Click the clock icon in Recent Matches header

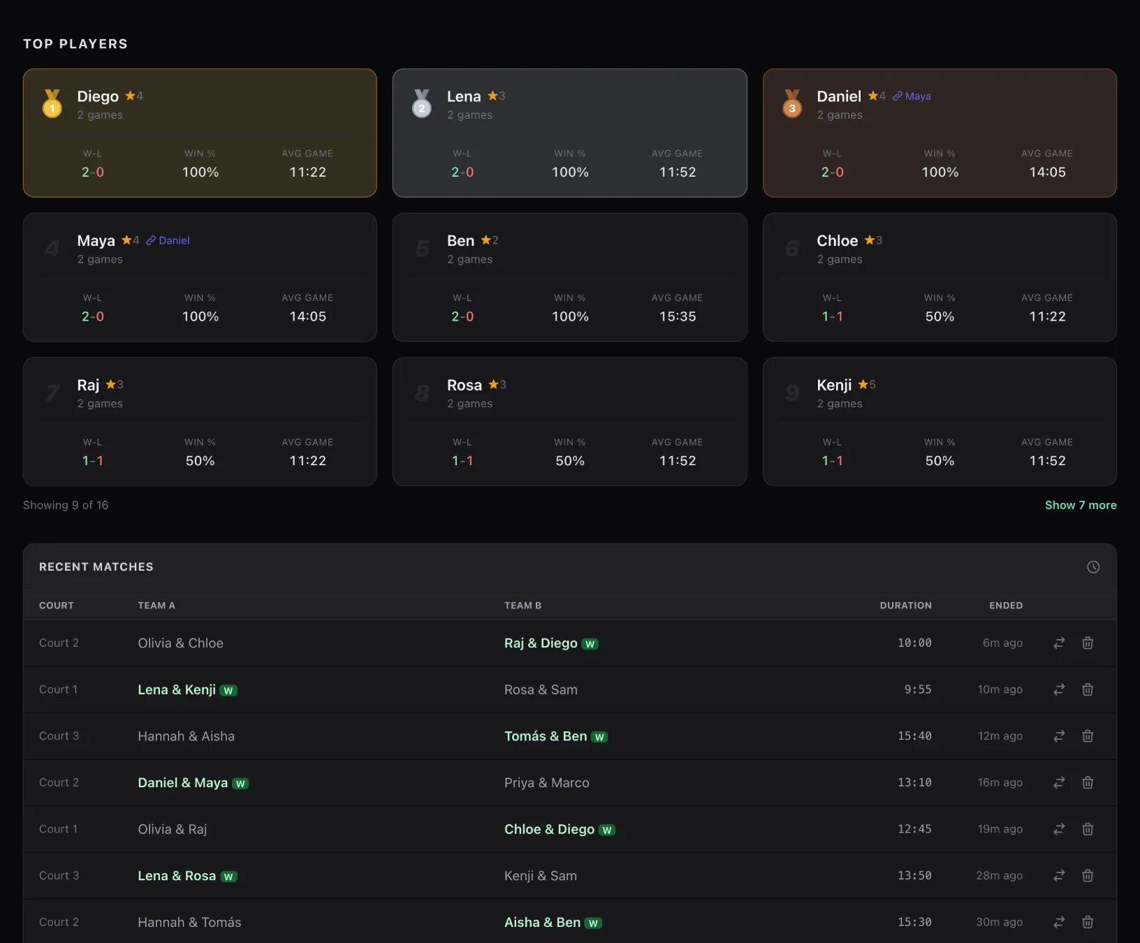pyautogui.click(x=1093, y=567)
